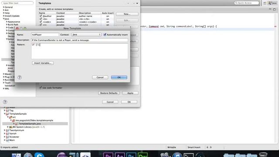Click OK in New Template dialog
279x157 pixels.
[x=119, y=77]
